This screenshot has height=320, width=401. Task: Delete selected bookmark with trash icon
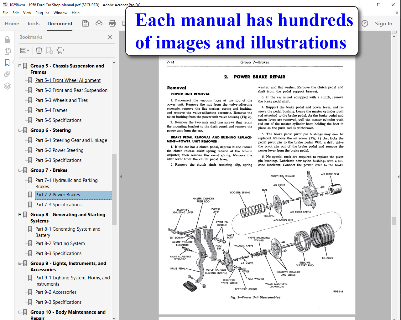coord(39,50)
